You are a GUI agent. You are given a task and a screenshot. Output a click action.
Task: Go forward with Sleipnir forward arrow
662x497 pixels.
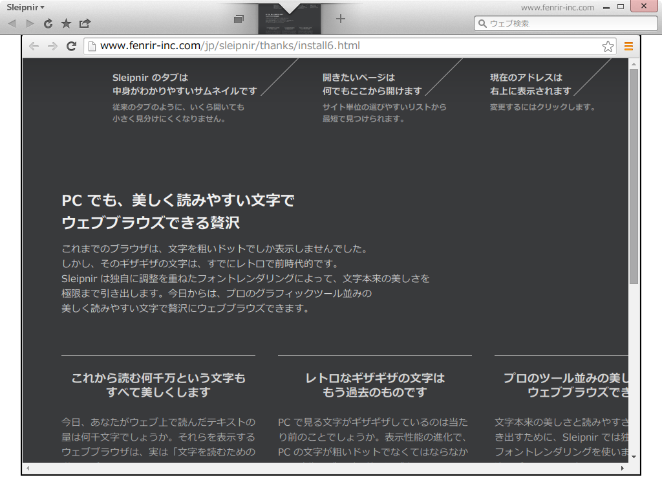click(x=30, y=24)
